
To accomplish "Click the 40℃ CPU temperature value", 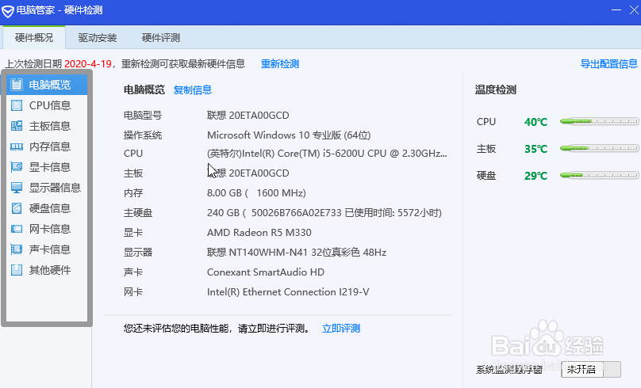I will [x=536, y=122].
